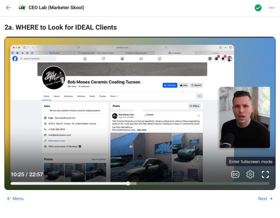Screen dimensions: 280x218
Task: Select the Photos tab
Action: pyautogui.click(x=103, y=96)
